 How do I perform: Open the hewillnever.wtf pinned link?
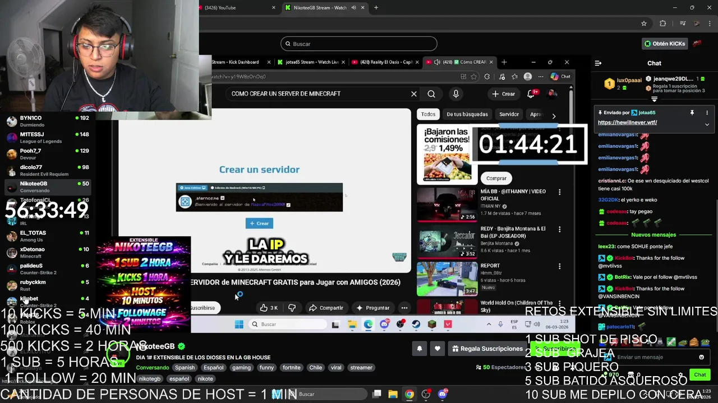tap(627, 123)
